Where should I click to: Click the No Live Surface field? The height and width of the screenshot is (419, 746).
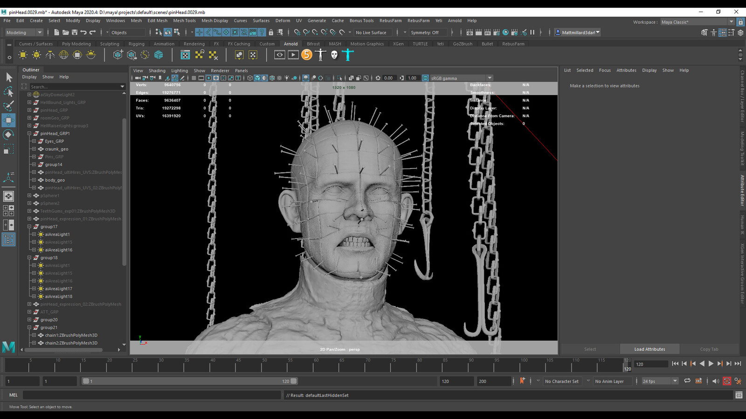pyautogui.click(x=373, y=32)
